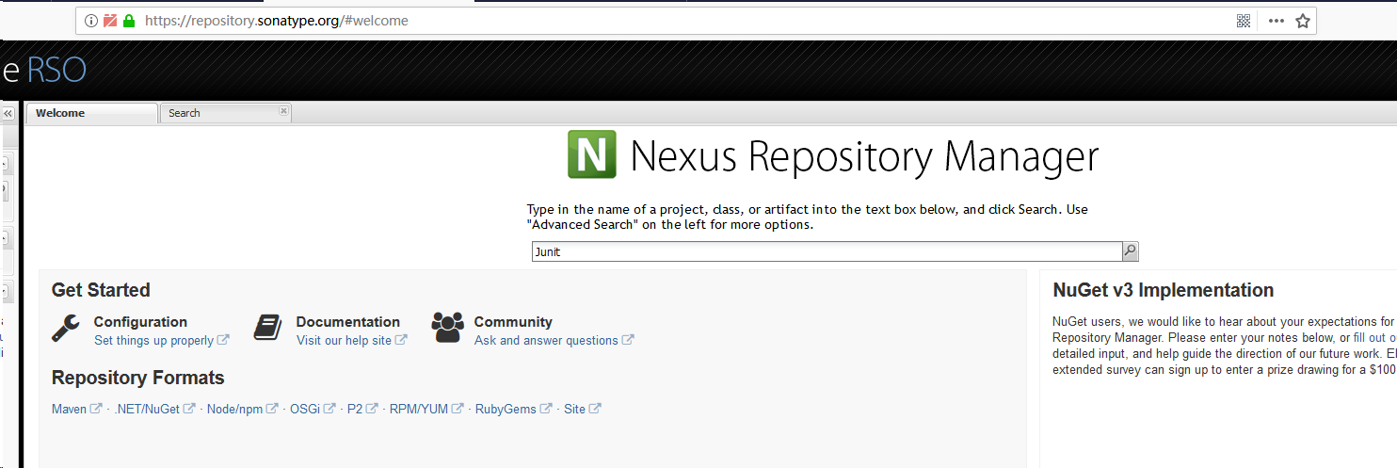Click the book Documentation icon

tap(268, 328)
